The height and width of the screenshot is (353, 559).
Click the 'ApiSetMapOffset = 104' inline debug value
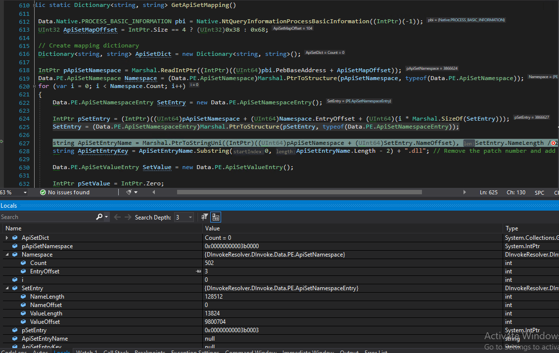[x=293, y=29]
